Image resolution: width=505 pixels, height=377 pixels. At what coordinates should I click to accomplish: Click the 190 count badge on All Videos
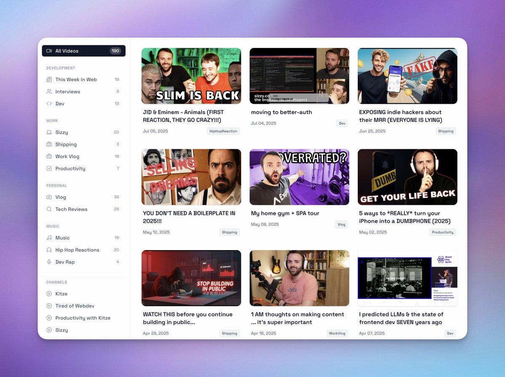pyautogui.click(x=116, y=51)
